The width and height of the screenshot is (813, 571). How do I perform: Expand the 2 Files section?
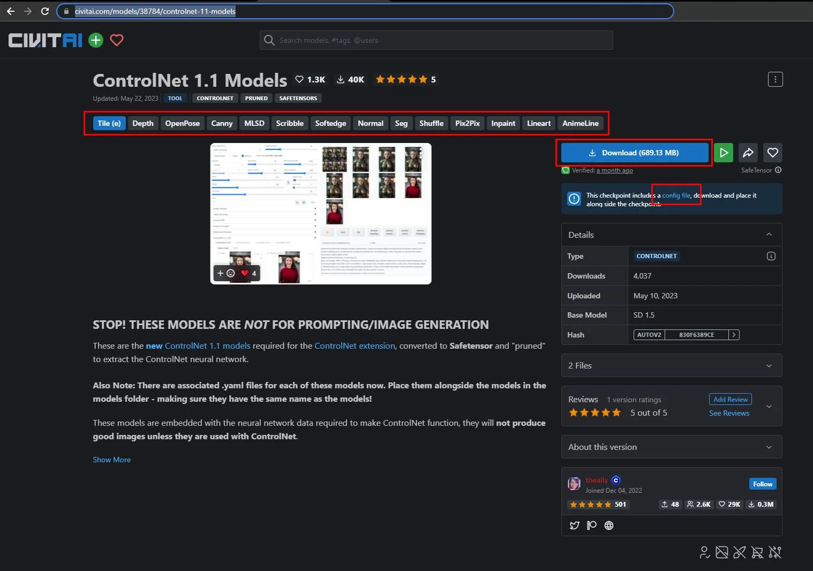pyautogui.click(x=672, y=365)
